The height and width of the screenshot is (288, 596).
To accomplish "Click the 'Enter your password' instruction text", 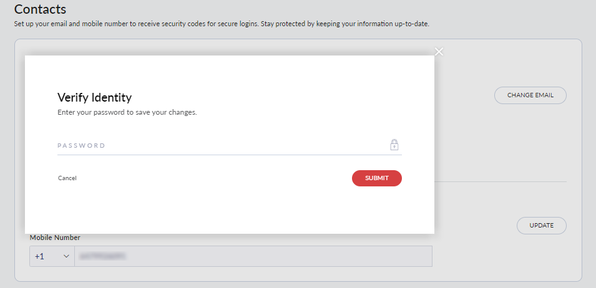I will click(x=127, y=113).
